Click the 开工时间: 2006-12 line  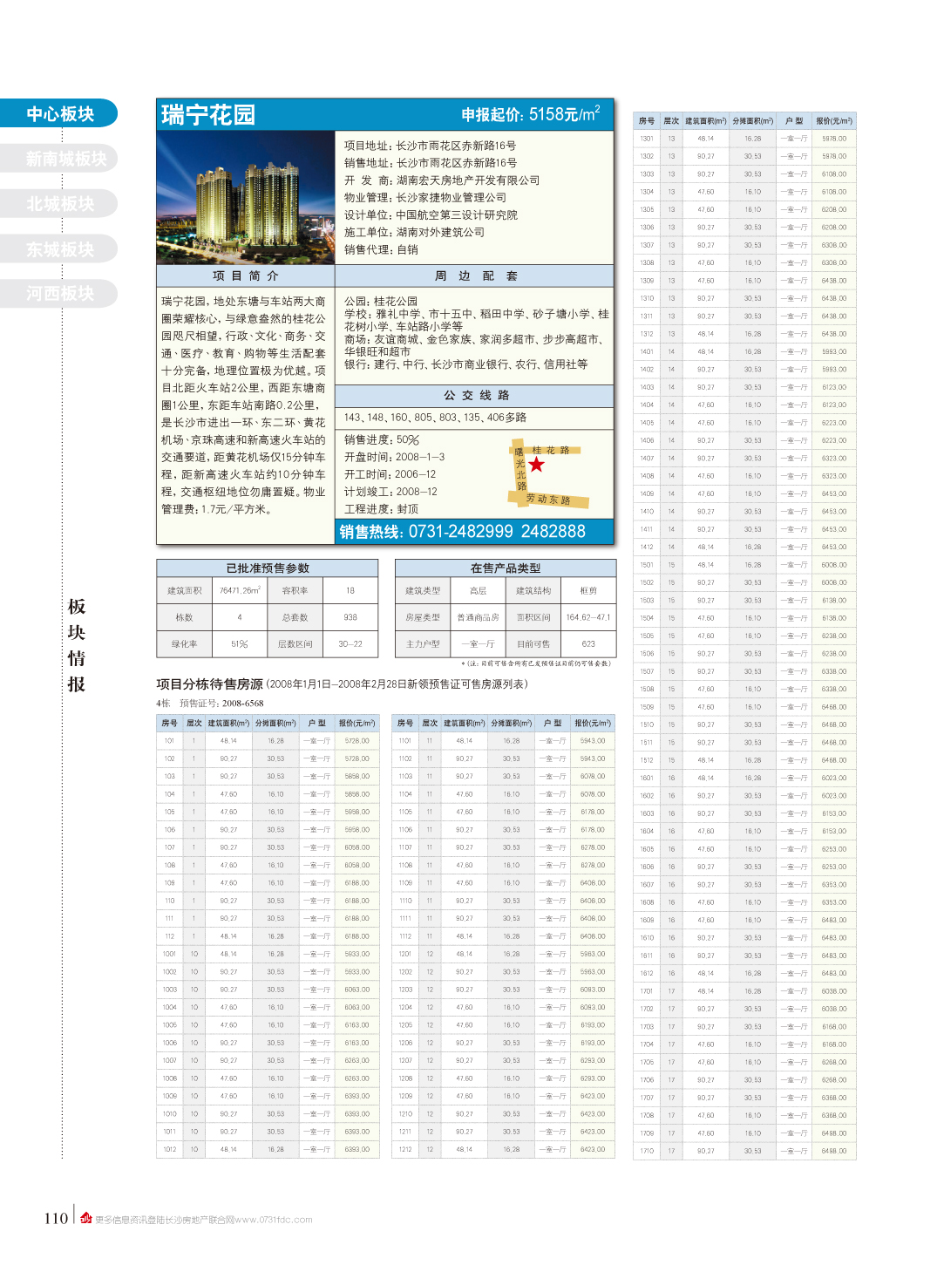click(390, 474)
